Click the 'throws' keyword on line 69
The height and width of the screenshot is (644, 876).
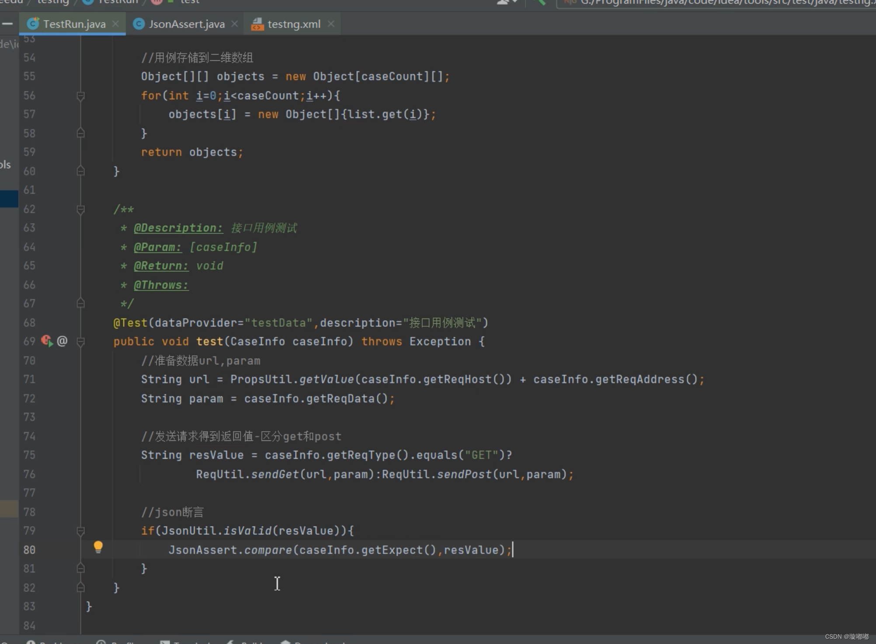click(x=382, y=342)
